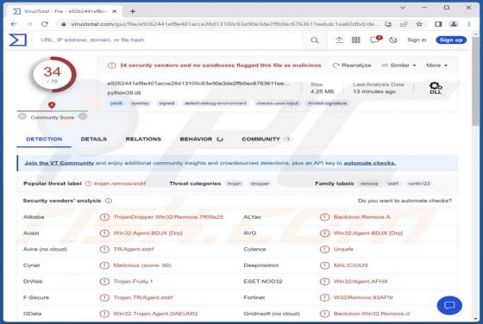This screenshot has height=324, width=483.
Task: Click the Reanalyze button
Action: click(352, 65)
